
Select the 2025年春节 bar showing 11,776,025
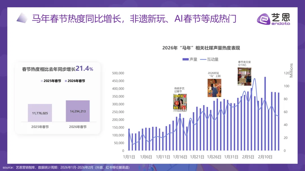pos(40,112)
